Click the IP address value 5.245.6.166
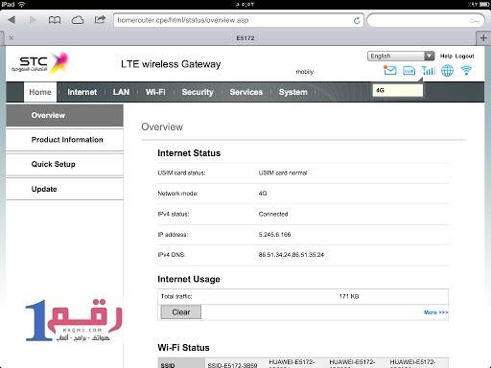This screenshot has height=368, width=491. click(274, 235)
